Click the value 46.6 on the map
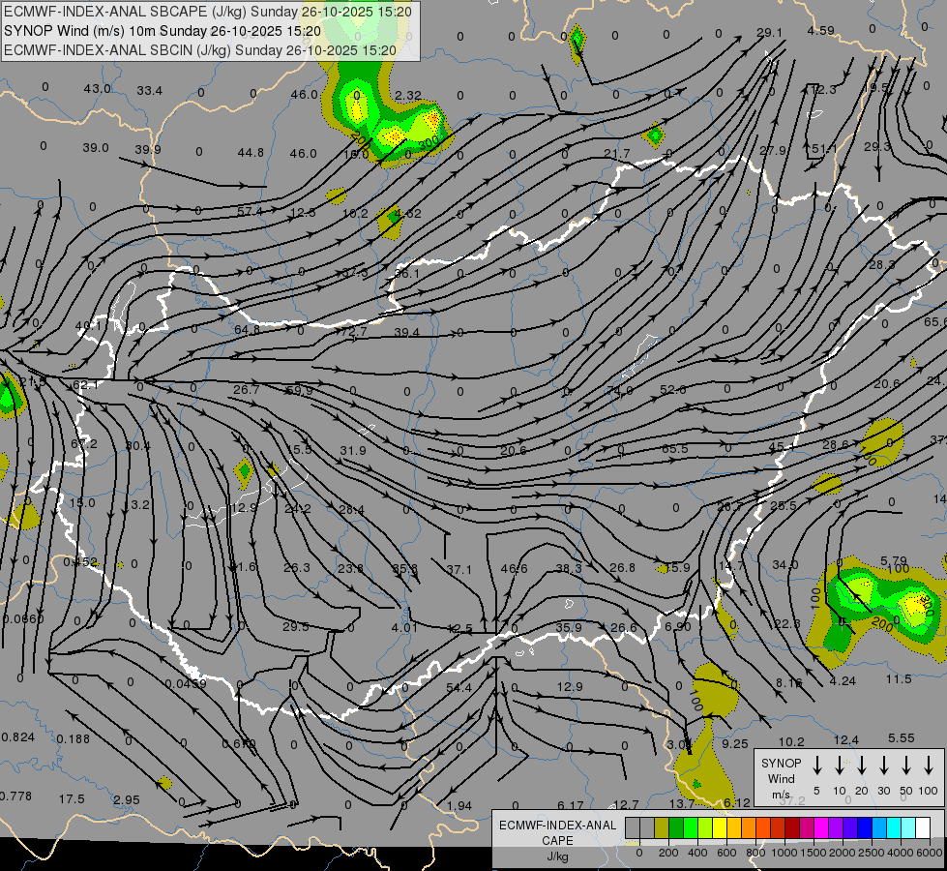The image size is (947, 871). pyautogui.click(x=514, y=569)
